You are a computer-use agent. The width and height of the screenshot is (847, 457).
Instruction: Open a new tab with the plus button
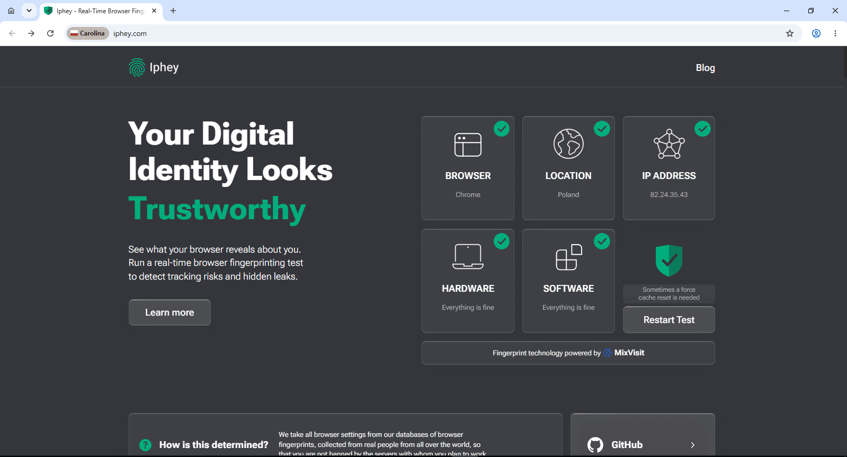(173, 11)
